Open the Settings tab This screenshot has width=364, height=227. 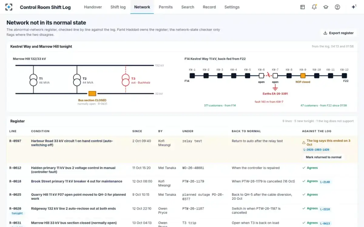pyautogui.click(x=232, y=7)
